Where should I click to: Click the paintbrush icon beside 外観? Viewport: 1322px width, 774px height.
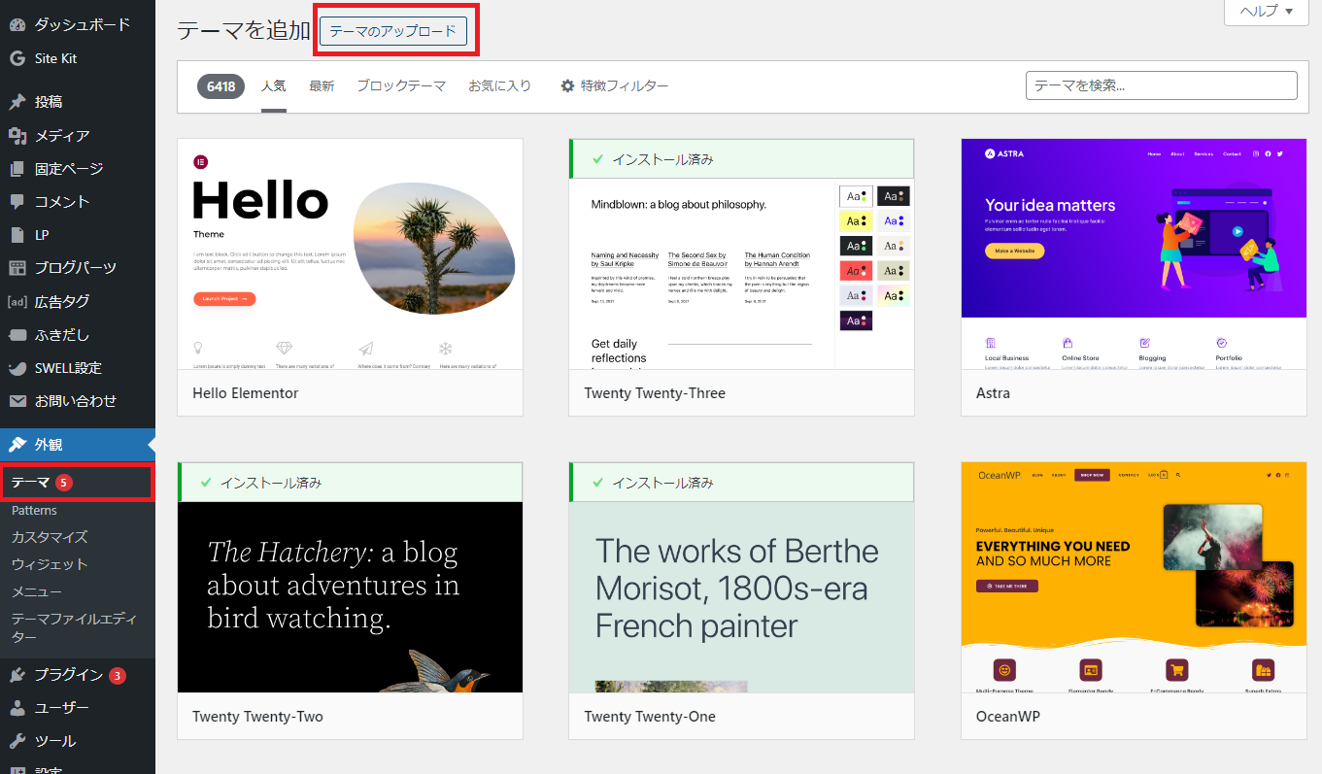(17, 445)
